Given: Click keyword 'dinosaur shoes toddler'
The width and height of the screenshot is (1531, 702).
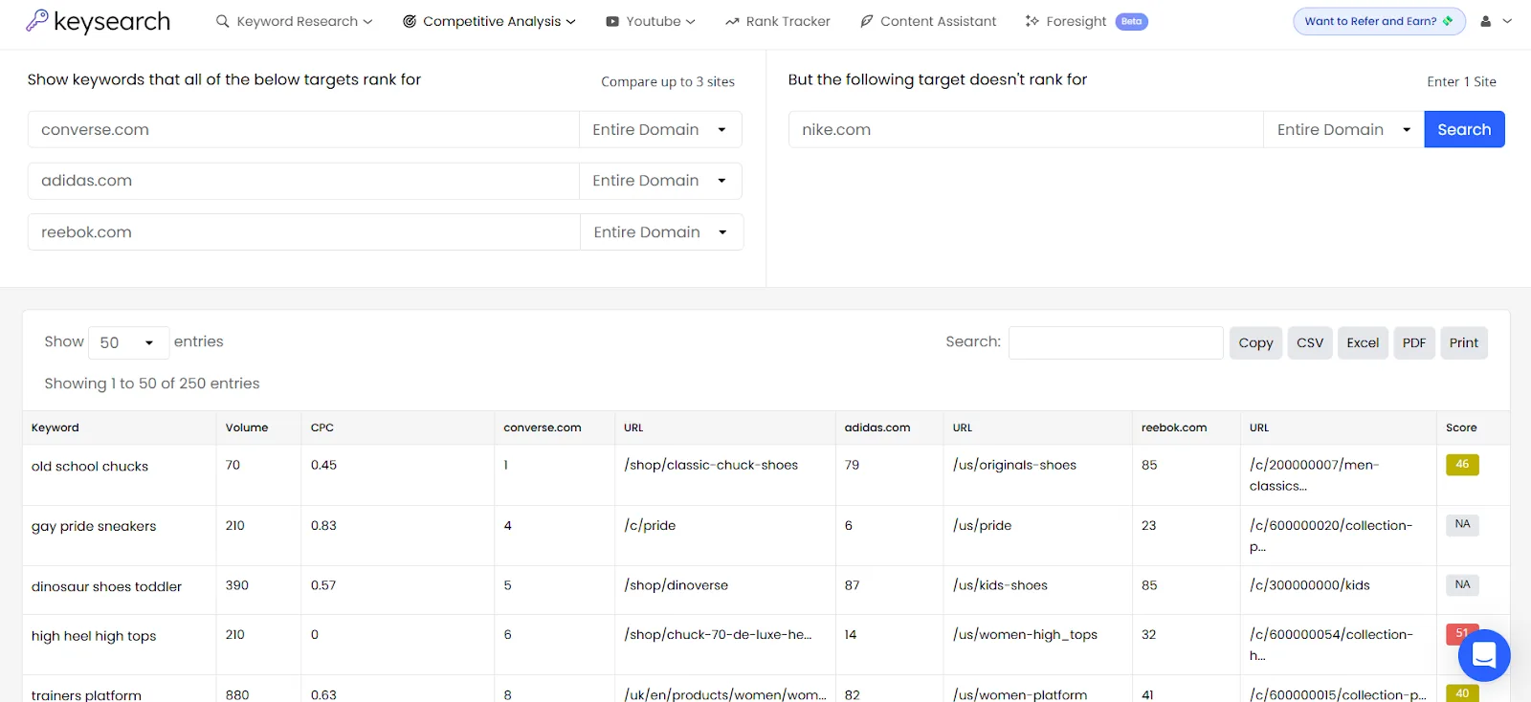Looking at the screenshot, I should [106, 586].
